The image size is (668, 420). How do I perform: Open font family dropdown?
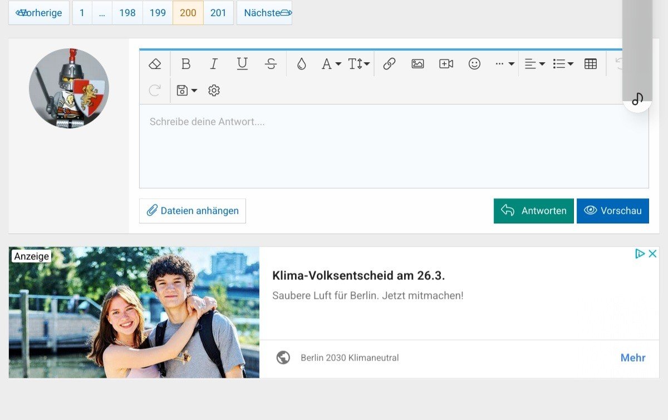(x=331, y=64)
